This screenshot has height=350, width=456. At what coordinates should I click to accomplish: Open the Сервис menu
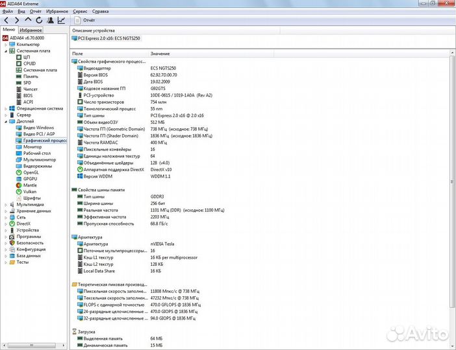[80, 11]
